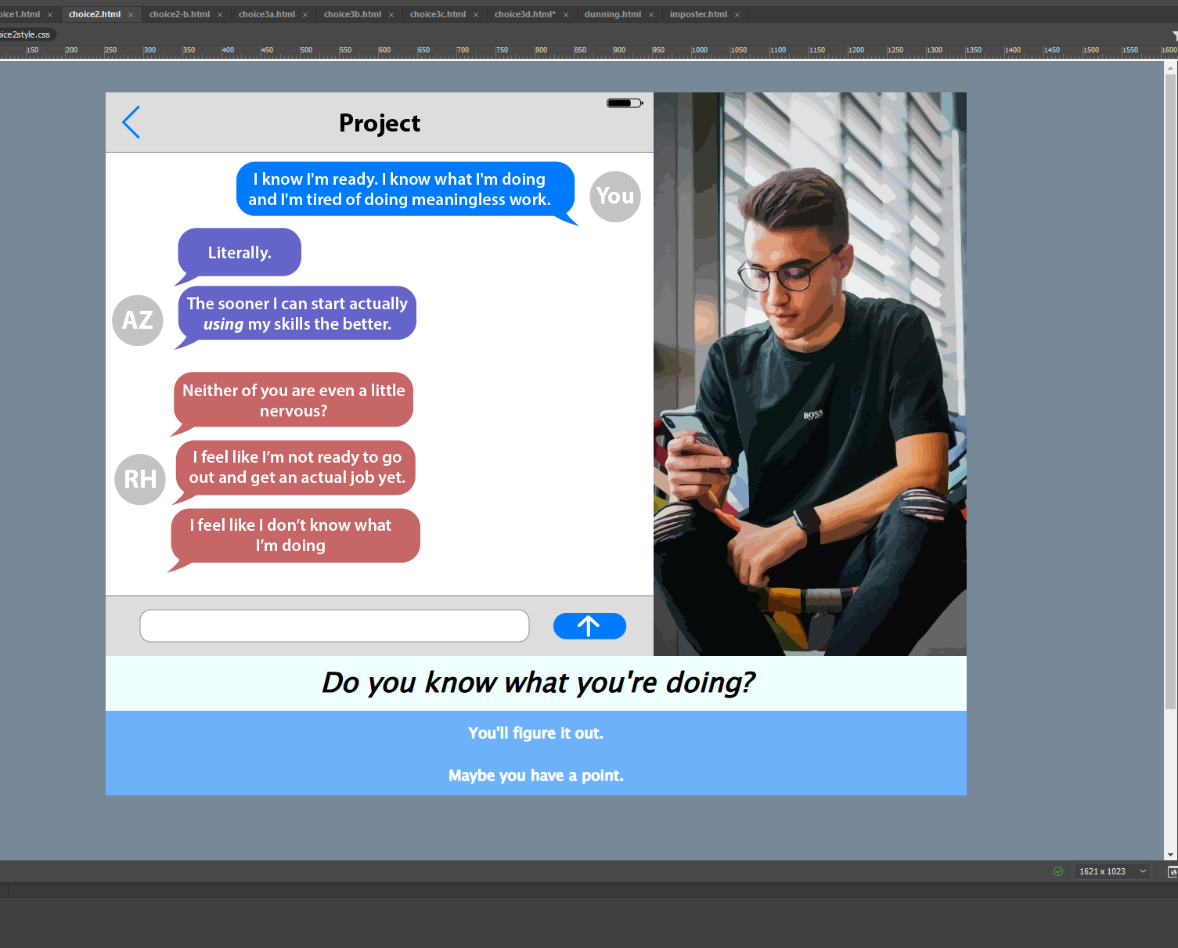Screen dimensions: 1178x948
Task: Click the 'Literally.' chat bubble
Action: coord(239,253)
